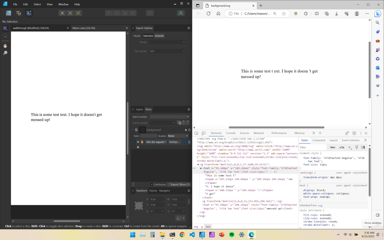The width and height of the screenshot is (384, 240).
Task: Collapse the text element node in Elements tree
Action: pyautogui.click(x=201, y=168)
